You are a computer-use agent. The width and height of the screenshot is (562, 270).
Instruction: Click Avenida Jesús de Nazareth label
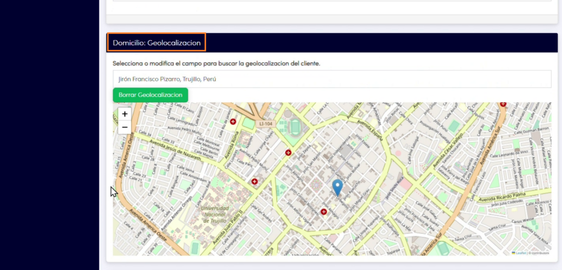tap(175, 151)
